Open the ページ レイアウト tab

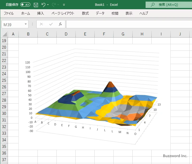[63, 13]
